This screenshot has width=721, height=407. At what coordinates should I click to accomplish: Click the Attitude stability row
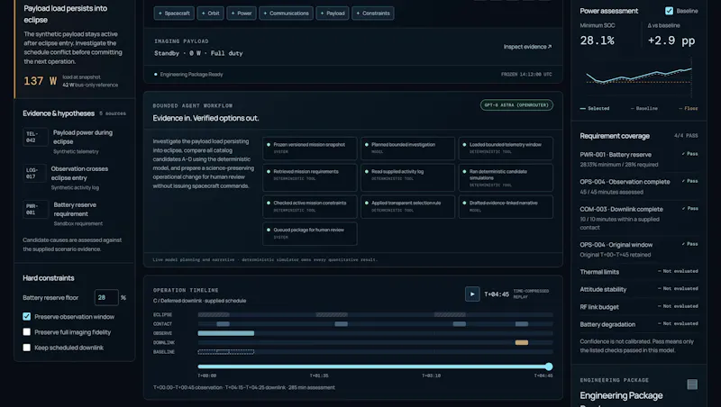click(x=639, y=289)
